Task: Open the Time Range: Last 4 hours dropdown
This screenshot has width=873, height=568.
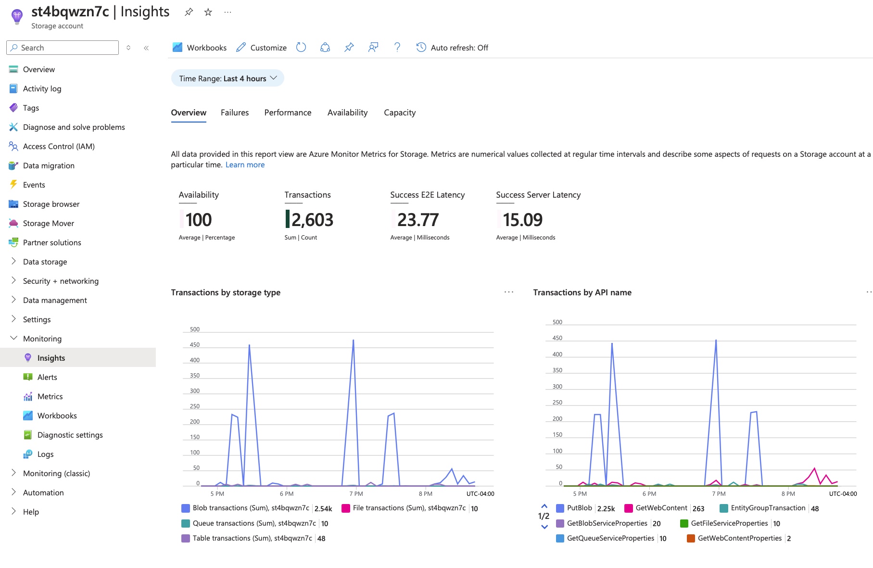Action: 228,78
